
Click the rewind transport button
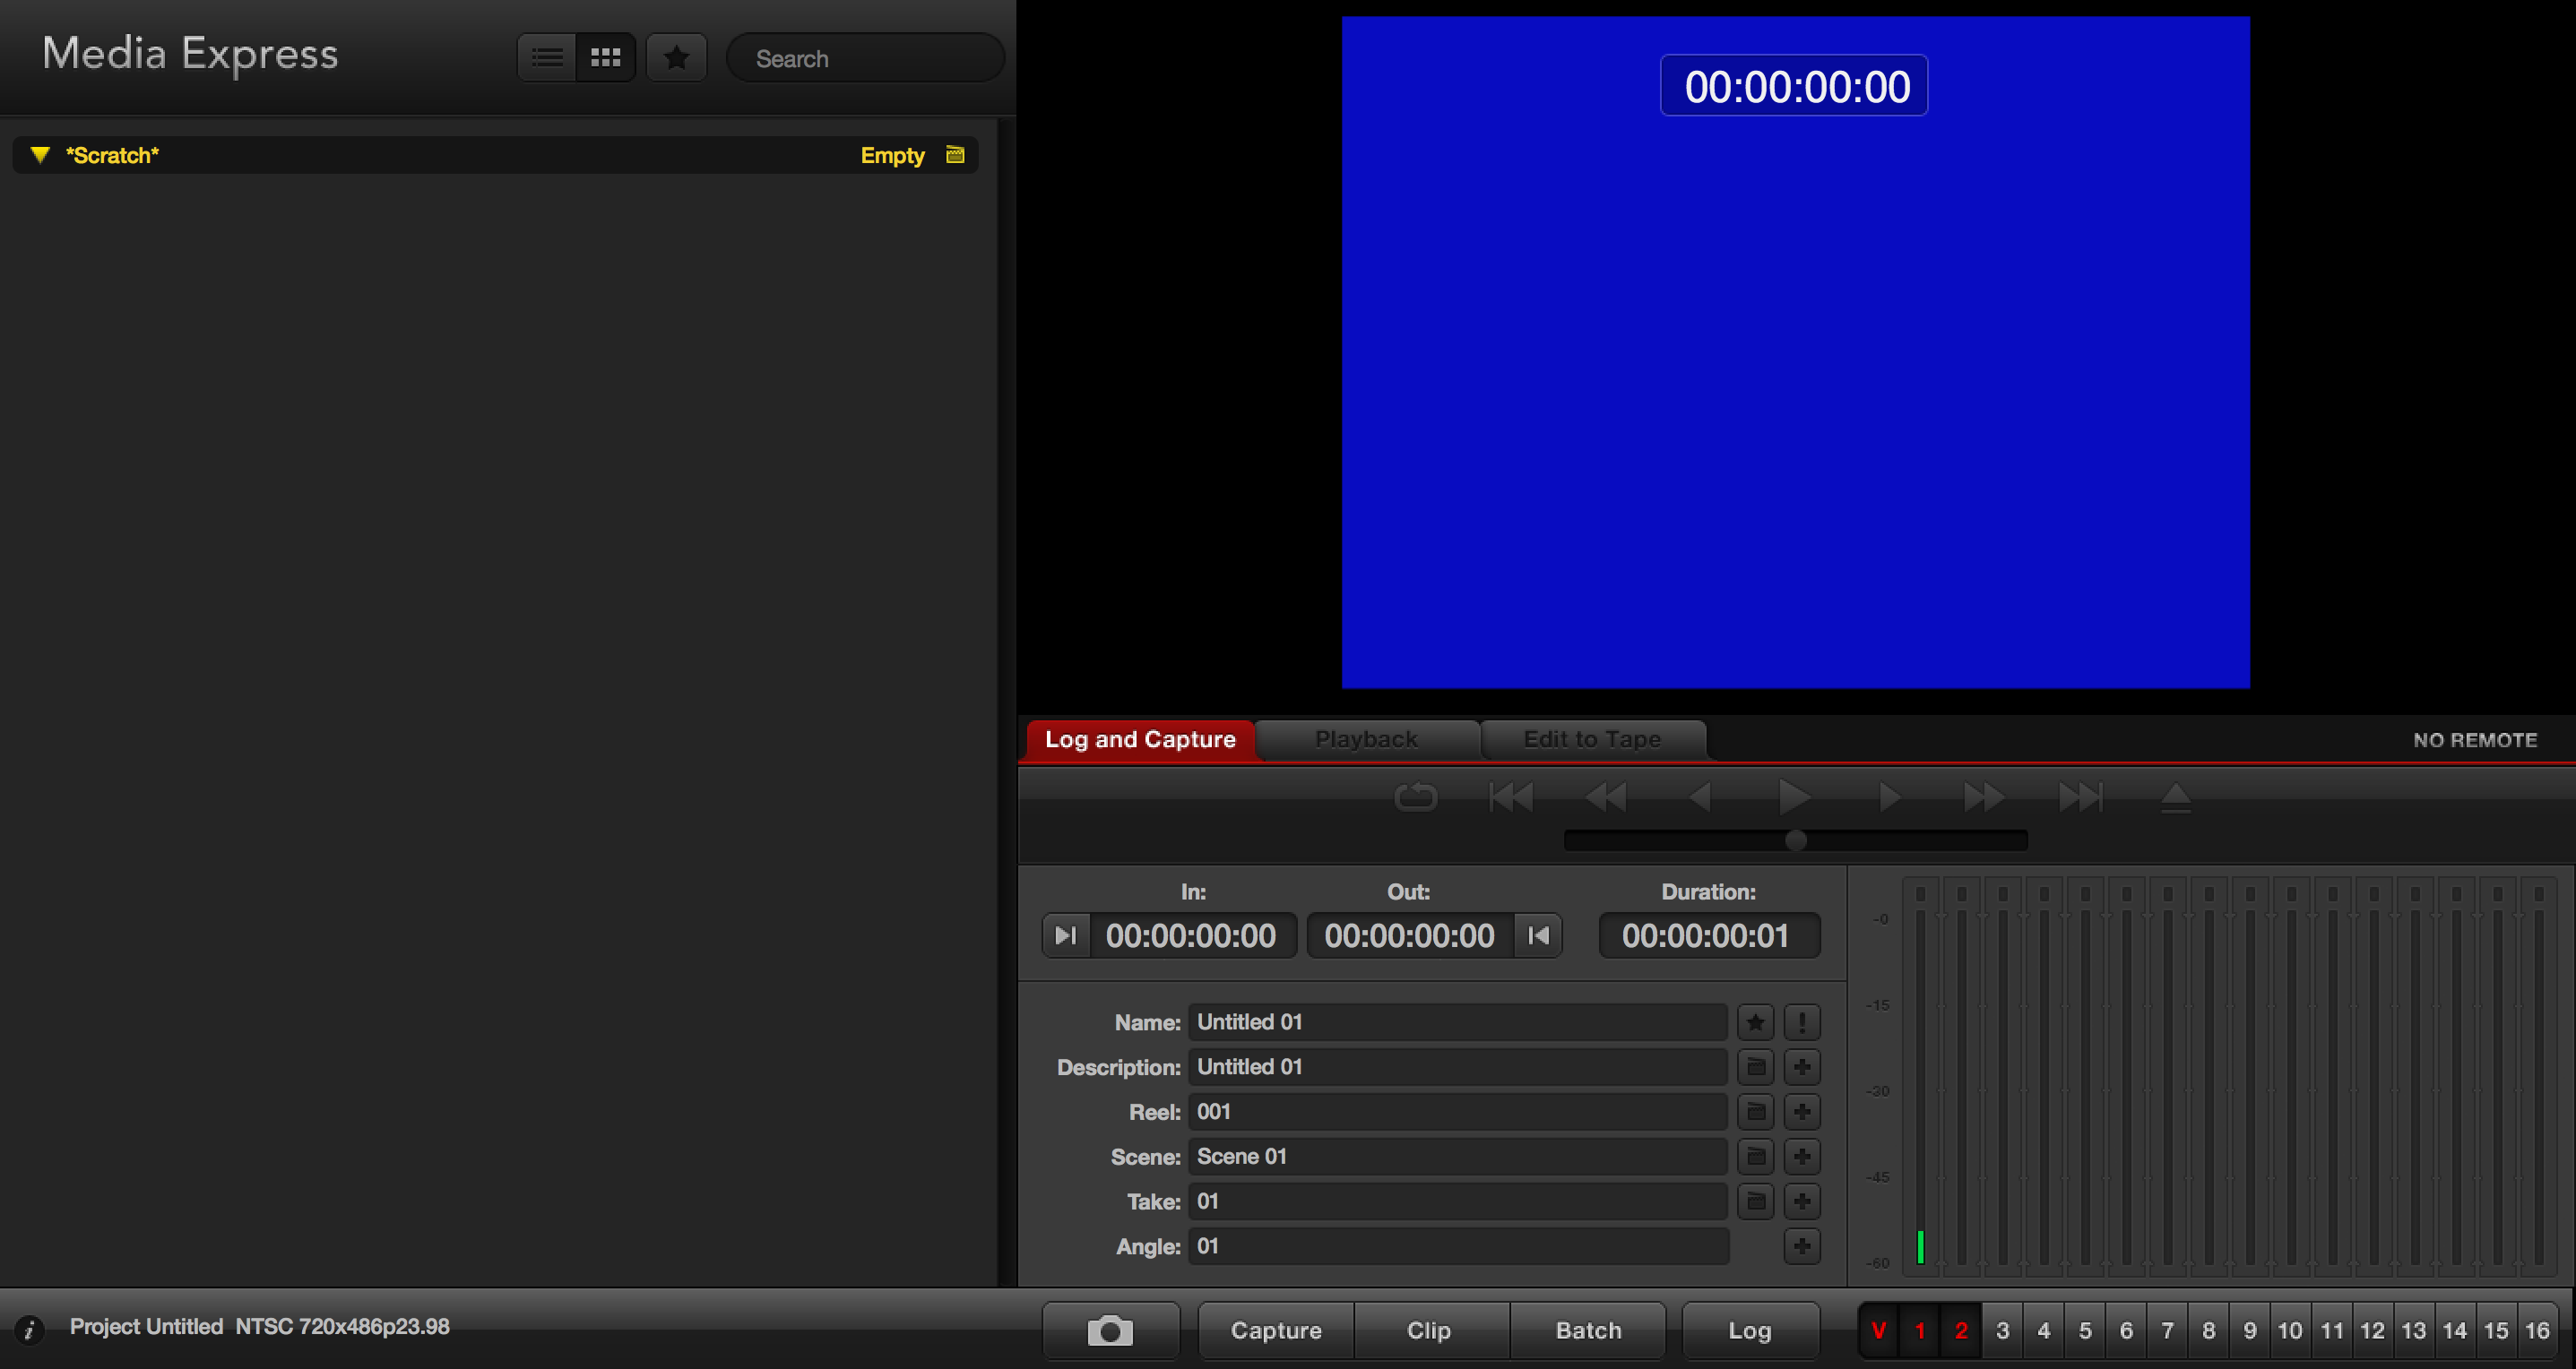point(1606,797)
